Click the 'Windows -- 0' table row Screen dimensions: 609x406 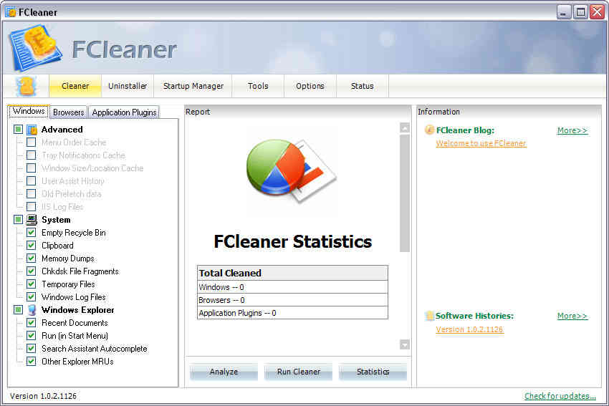(x=292, y=287)
